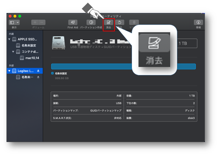
Task: Click the GUIDパーティションマップ value
Action: (x=106, y=111)
